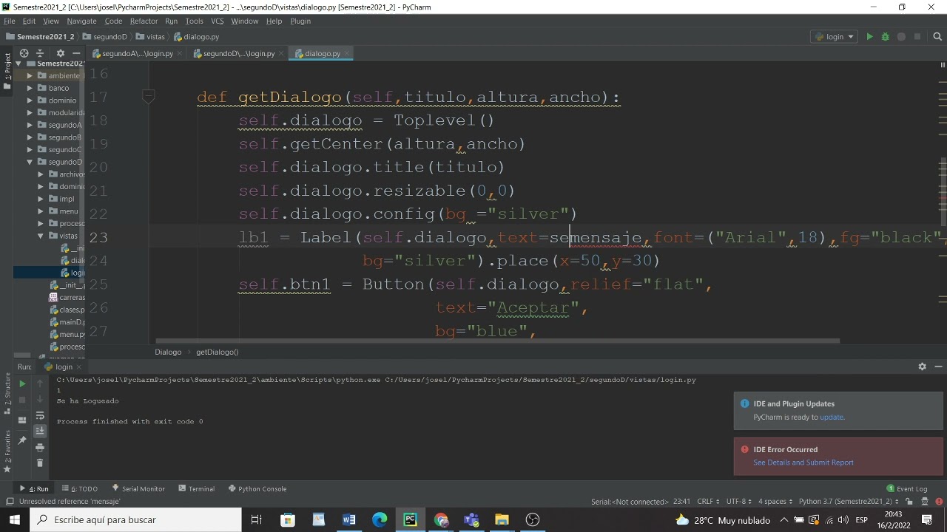Click the editor horizontal scrollbar
This screenshot has width=947, height=532.
point(497,341)
